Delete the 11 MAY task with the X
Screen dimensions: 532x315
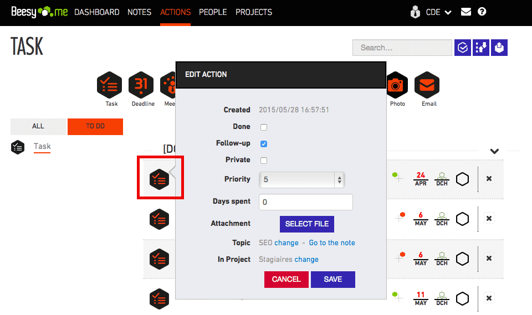point(489,298)
